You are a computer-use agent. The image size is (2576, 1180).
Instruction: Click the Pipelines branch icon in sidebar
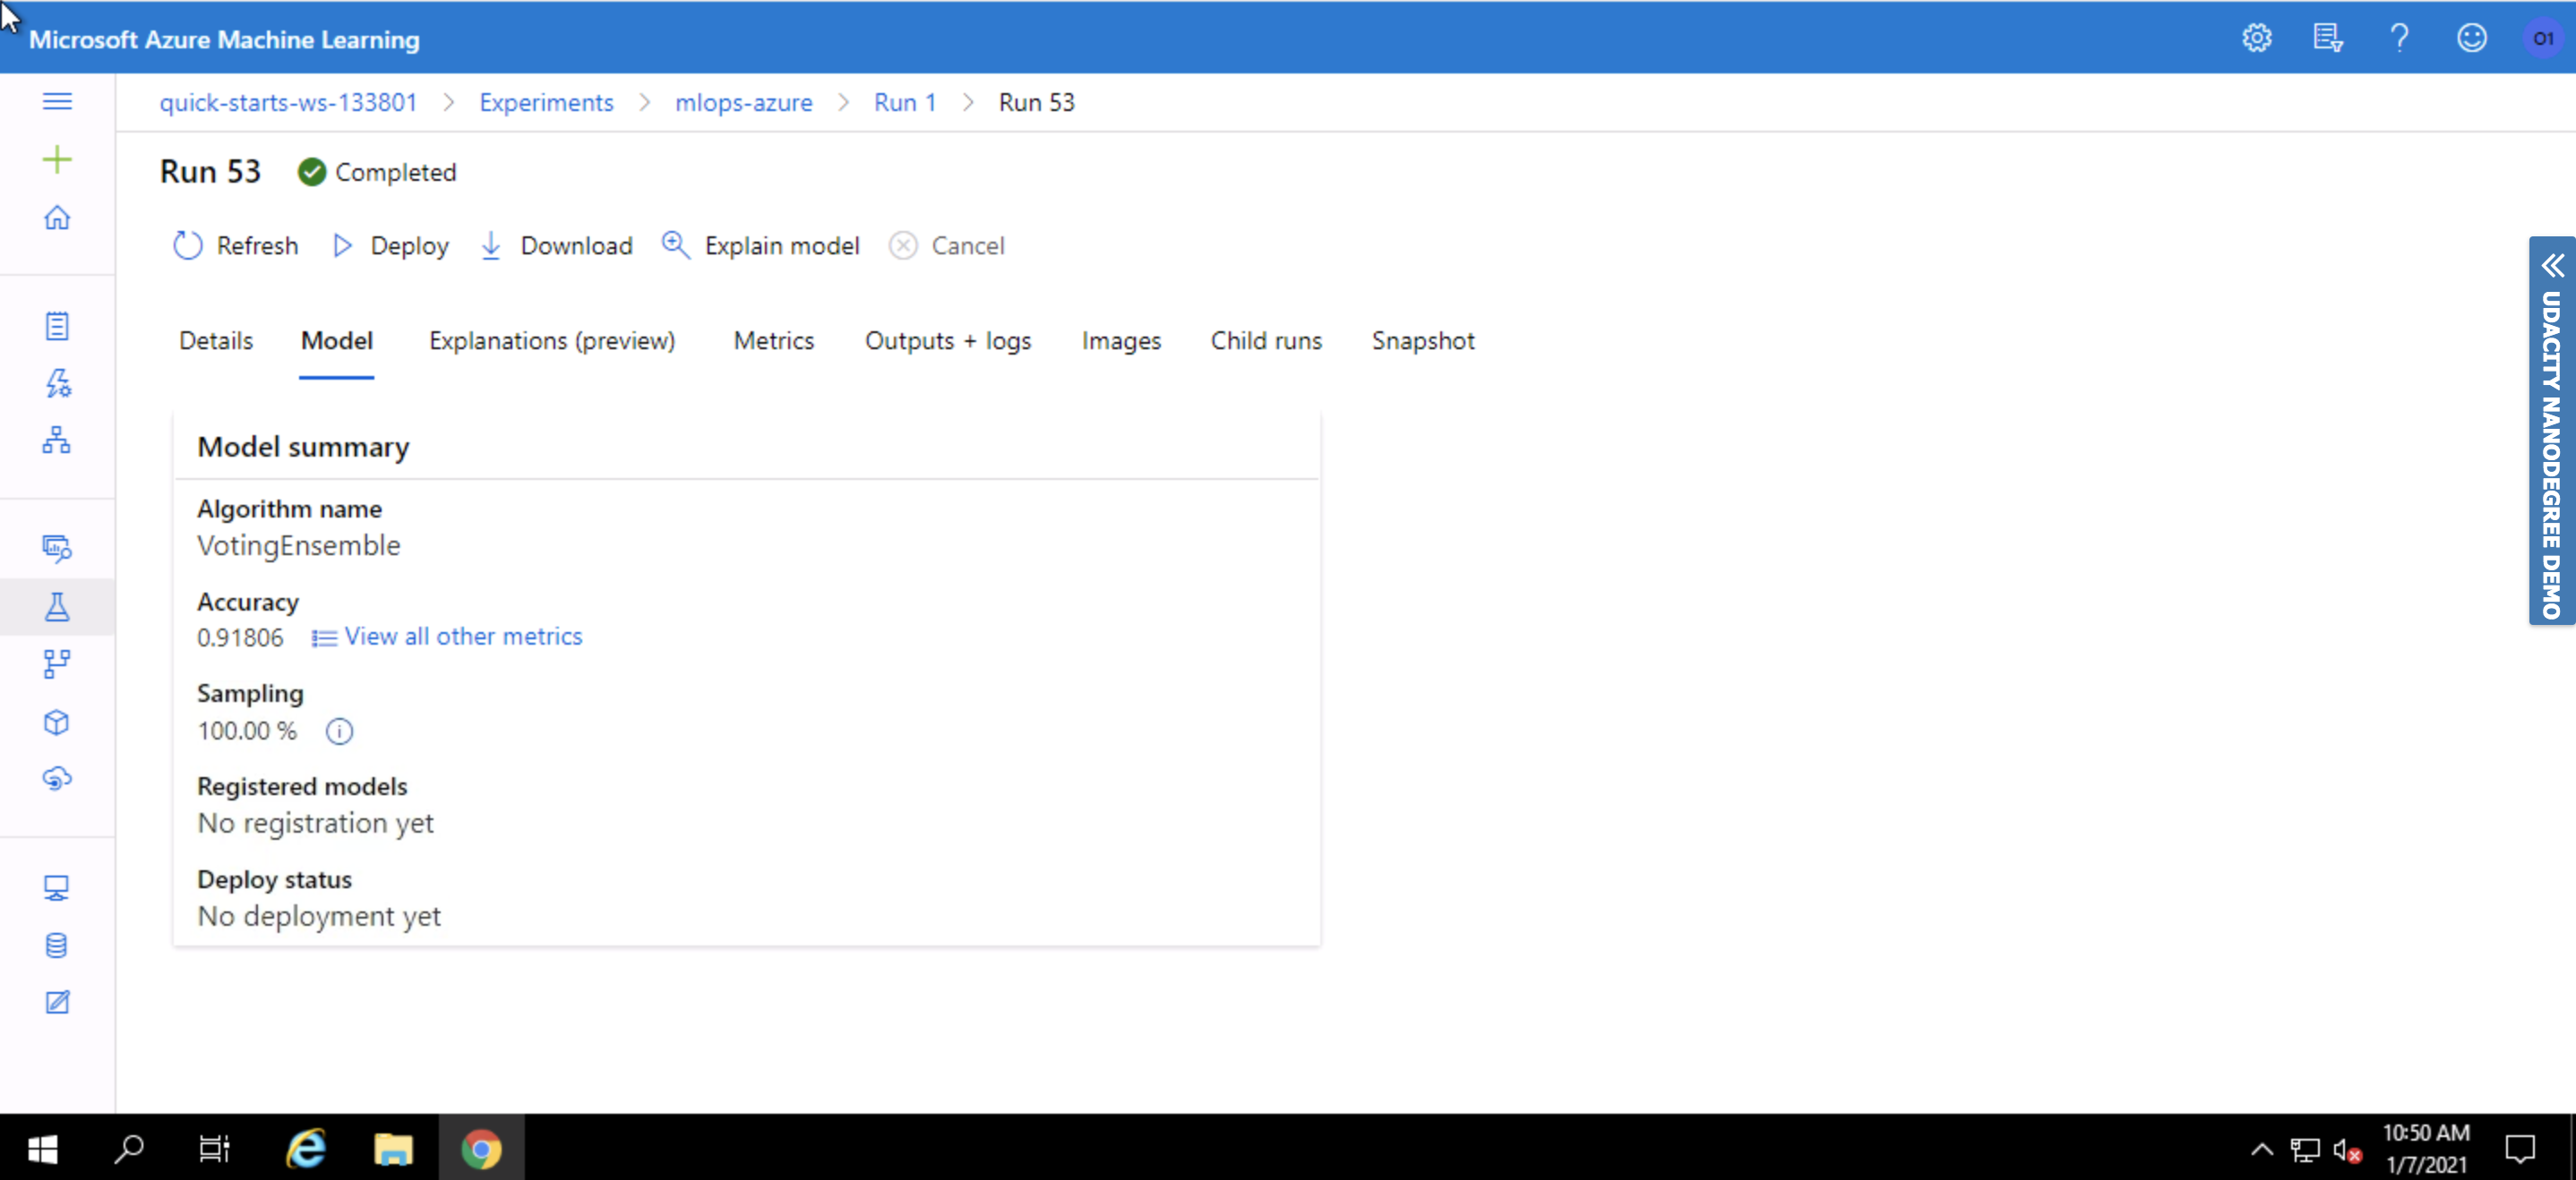click(57, 663)
